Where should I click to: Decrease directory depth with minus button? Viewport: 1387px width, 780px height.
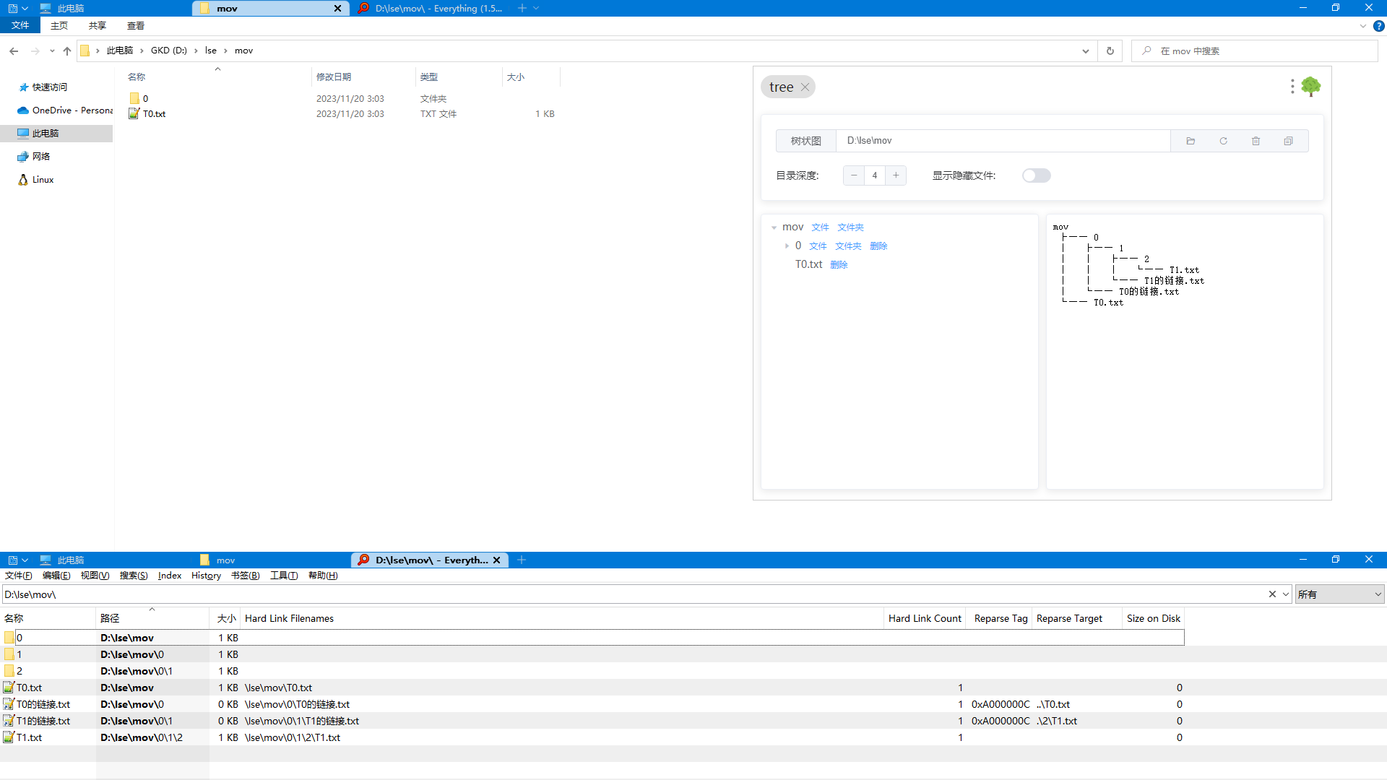854,175
